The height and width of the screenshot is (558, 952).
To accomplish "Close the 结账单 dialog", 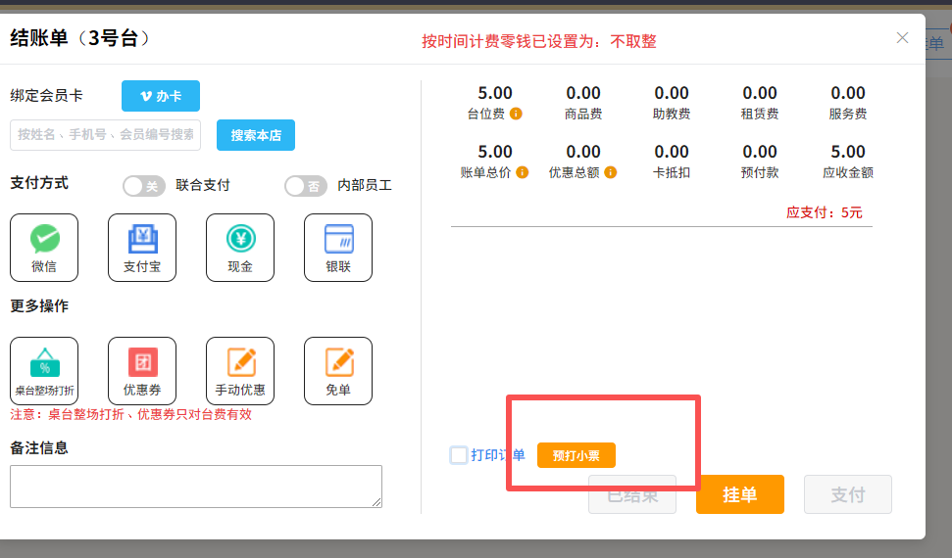I will [902, 37].
